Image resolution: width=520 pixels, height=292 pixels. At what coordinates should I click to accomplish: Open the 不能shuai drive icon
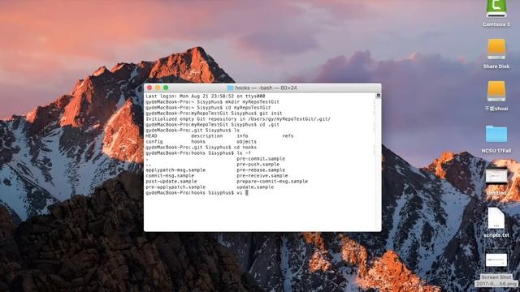pyautogui.click(x=496, y=92)
